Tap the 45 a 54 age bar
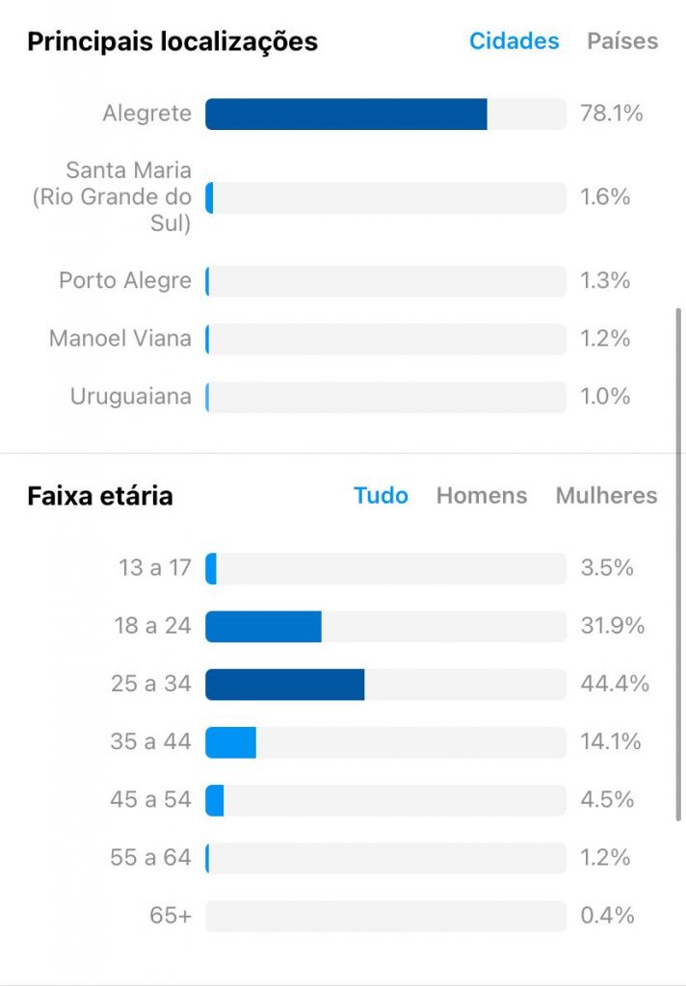 [x=385, y=800]
